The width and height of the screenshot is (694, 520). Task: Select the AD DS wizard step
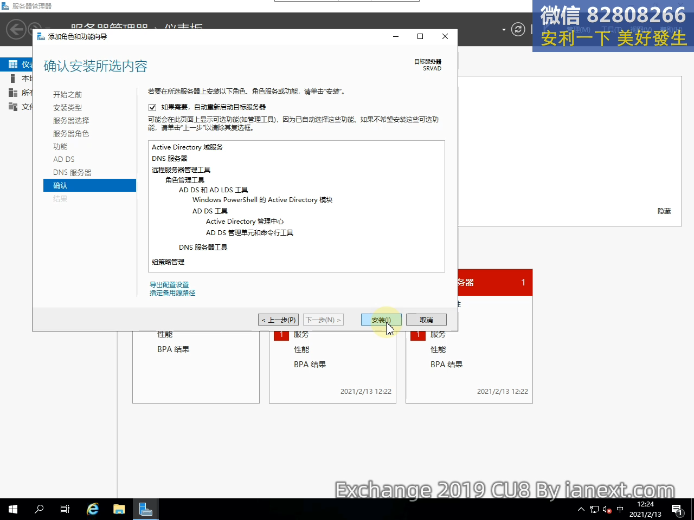64,160
